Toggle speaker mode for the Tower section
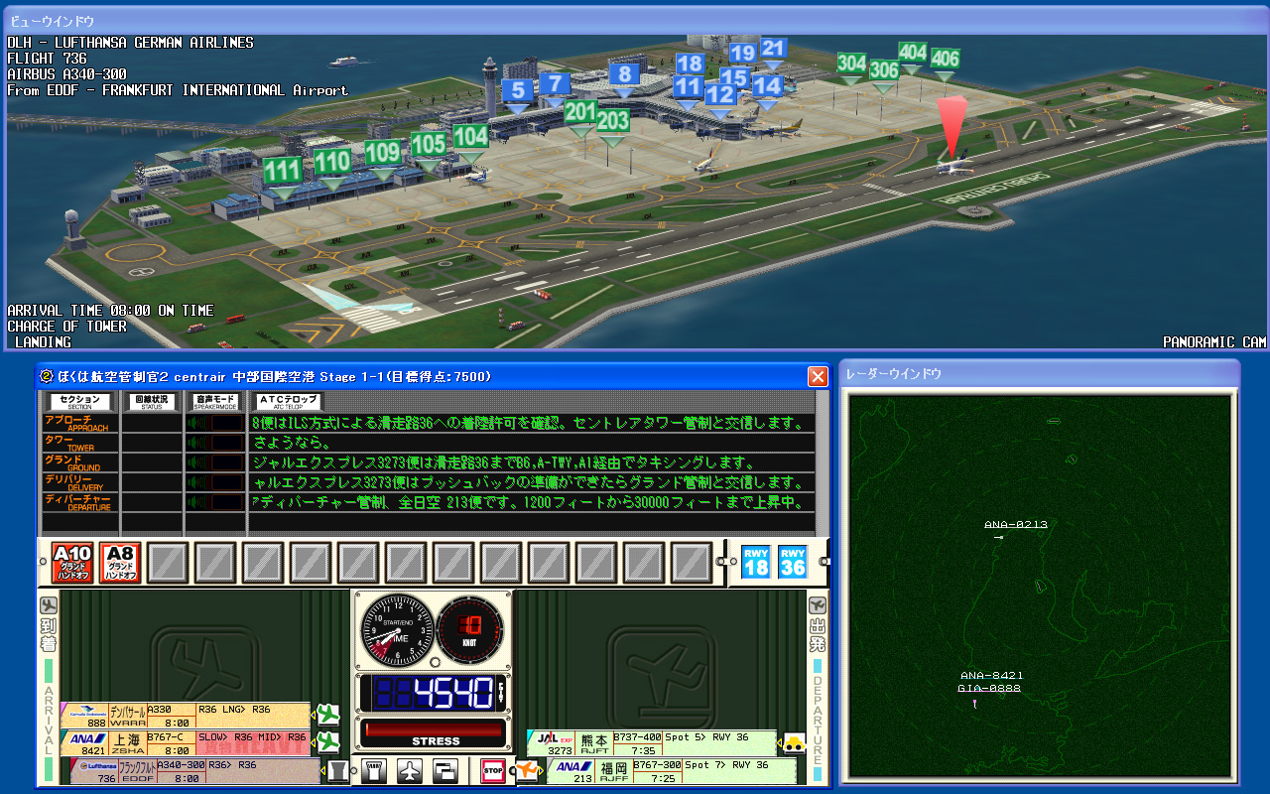Image resolution: width=1270 pixels, height=794 pixels. click(214, 443)
